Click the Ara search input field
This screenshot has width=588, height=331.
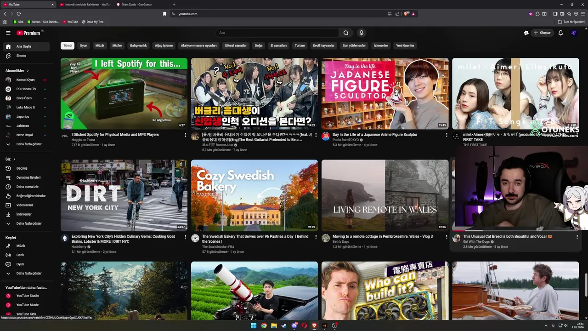[277, 33]
